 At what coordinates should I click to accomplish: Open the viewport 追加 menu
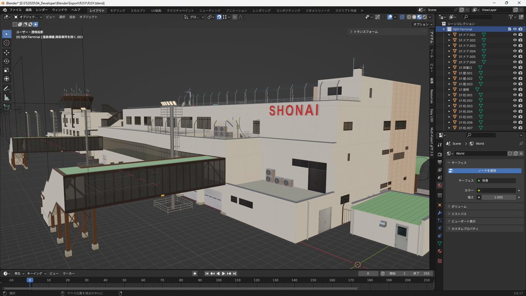coord(72,17)
